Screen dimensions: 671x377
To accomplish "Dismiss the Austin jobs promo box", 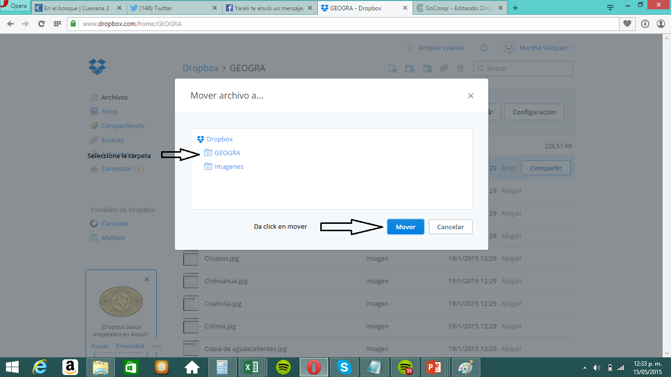I will [x=147, y=279].
